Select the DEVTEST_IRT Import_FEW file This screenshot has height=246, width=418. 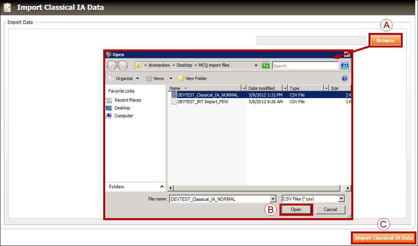203,102
